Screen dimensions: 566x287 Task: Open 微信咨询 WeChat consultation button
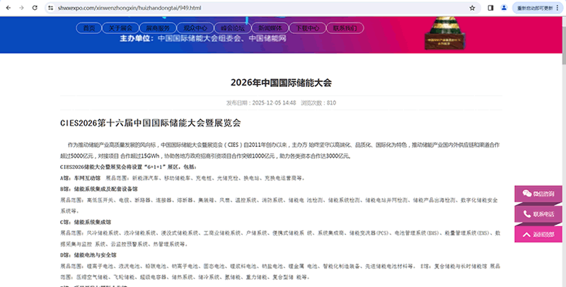539,194
